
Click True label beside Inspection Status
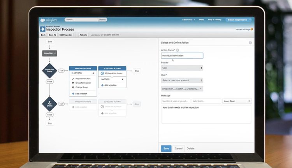[61, 70]
